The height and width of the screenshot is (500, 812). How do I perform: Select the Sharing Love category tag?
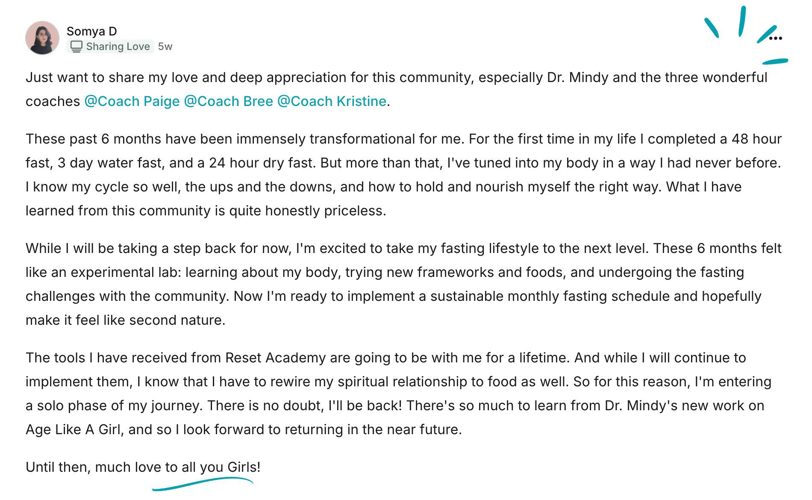point(118,47)
